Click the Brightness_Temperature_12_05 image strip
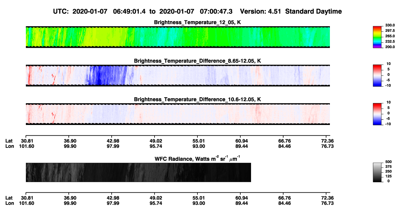The height and width of the screenshot is (210, 410). click(x=178, y=37)
